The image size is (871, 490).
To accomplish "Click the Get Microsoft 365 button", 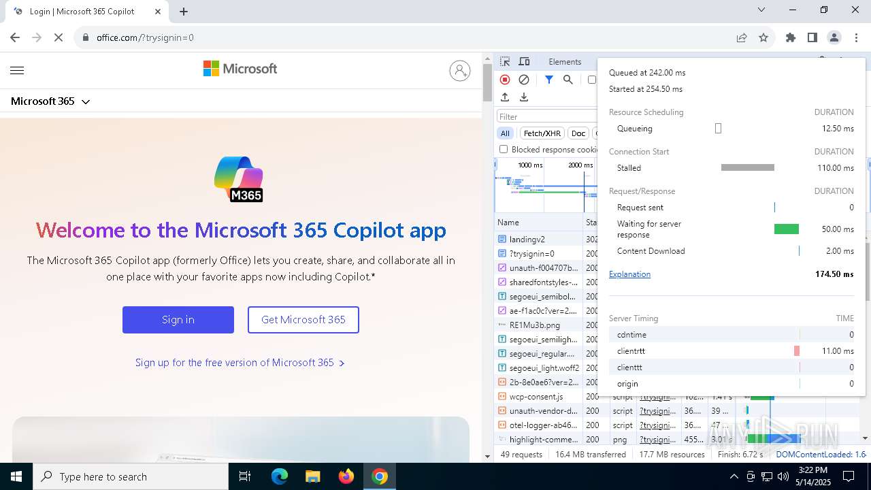I will [303, 320].
